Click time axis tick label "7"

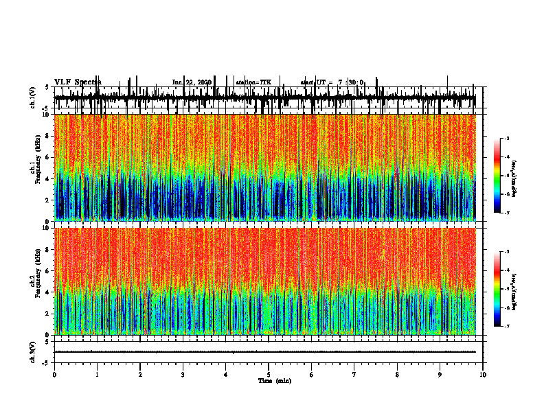click(354, 375)
